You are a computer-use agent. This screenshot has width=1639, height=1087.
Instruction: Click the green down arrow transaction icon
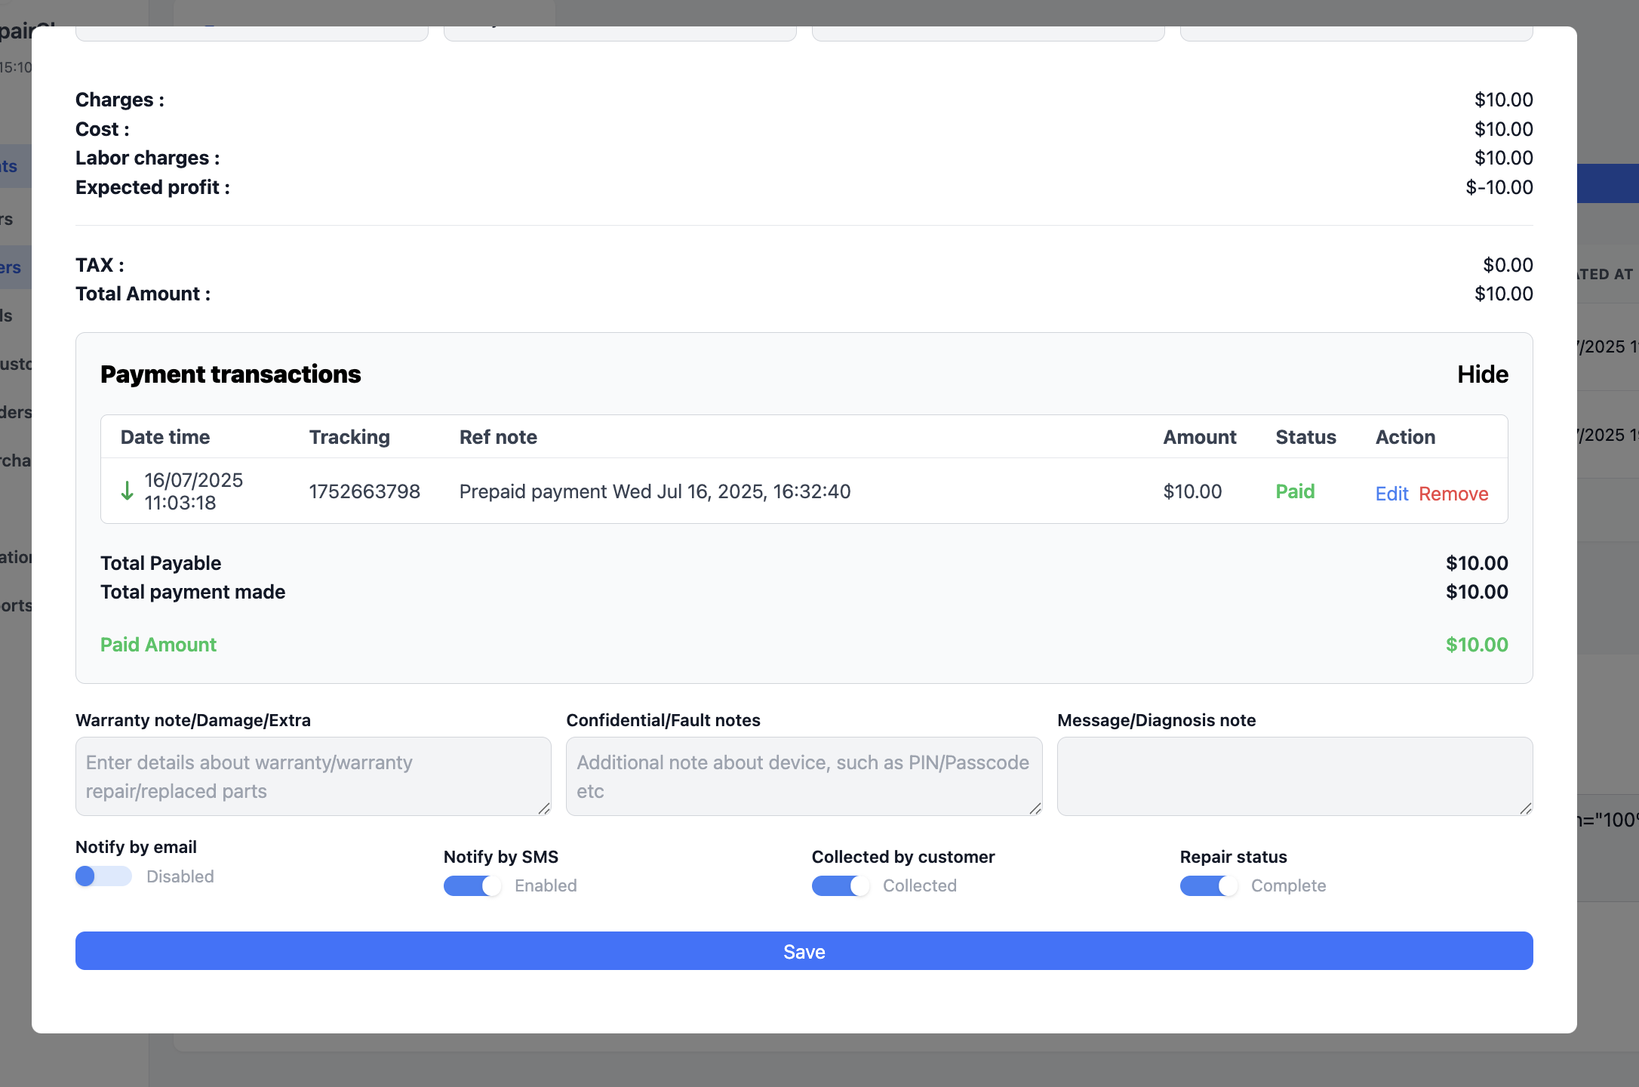coord(128,491)
